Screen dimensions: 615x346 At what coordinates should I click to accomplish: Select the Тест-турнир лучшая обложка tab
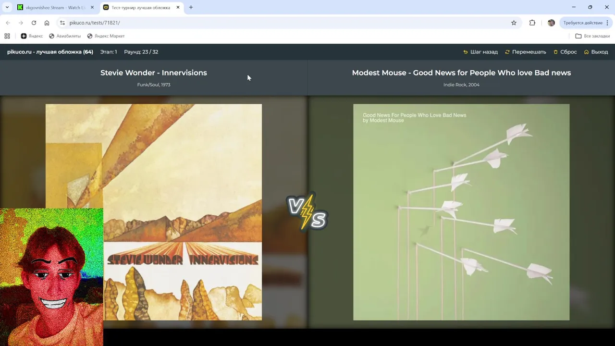click(x=141, y=7)
